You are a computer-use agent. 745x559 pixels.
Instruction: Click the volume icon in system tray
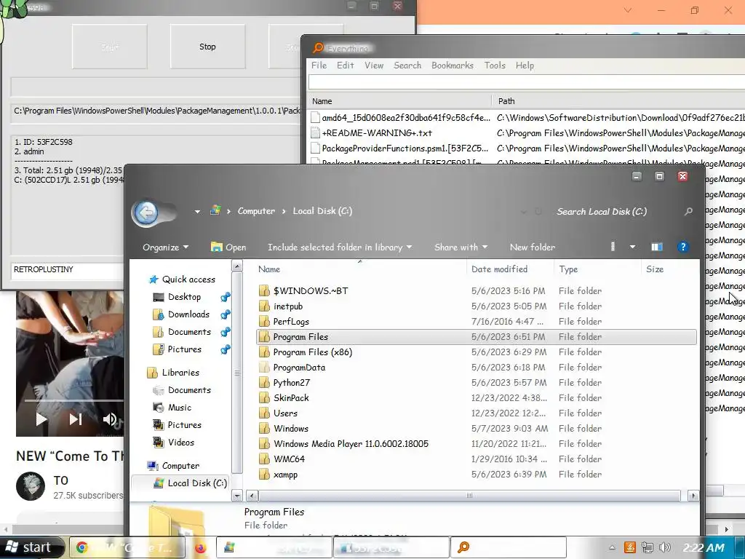(x=665, y=547)
